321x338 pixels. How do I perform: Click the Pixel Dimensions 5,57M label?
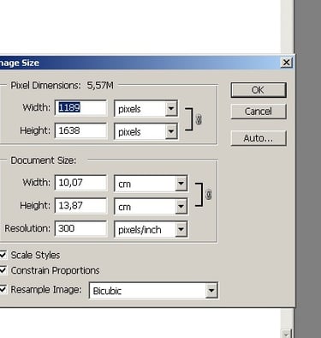(x=62, y=86)
